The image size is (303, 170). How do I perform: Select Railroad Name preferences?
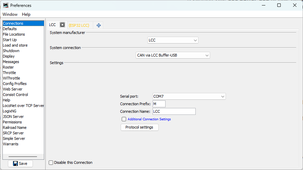(x=23, y=127)
